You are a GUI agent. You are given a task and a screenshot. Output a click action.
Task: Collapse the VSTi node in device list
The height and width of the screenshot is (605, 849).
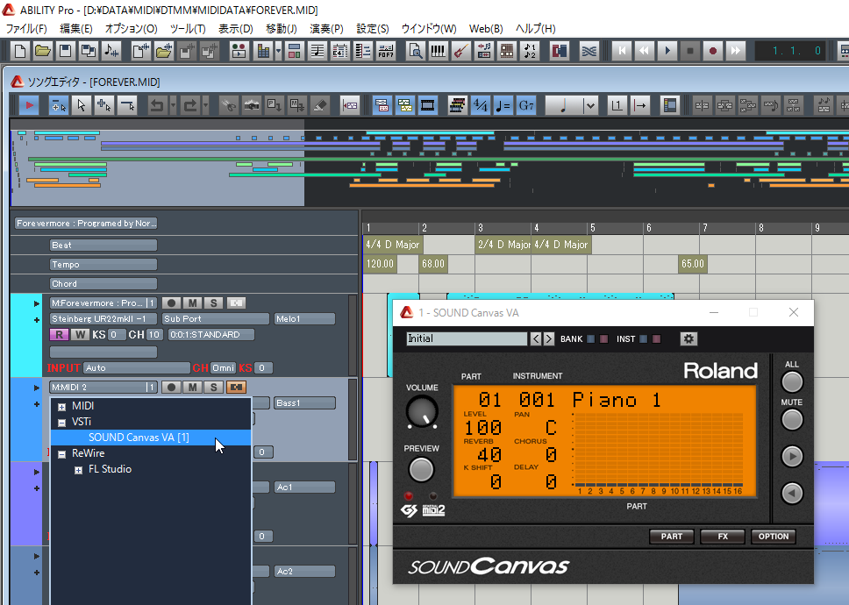[61, 422]
